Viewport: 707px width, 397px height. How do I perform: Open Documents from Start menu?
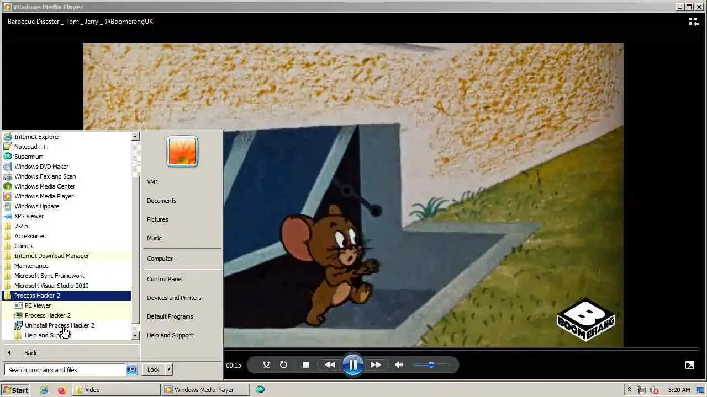coord(182,201)
